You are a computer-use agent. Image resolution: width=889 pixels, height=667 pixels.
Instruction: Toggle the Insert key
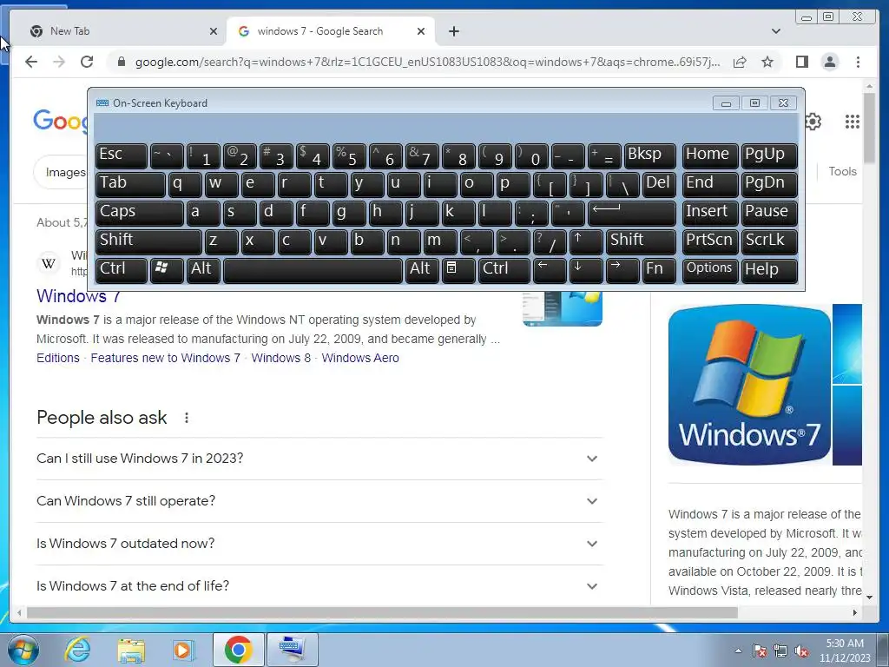[710, 213]
